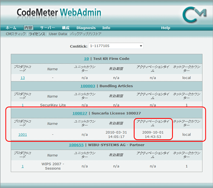Click the CM logo icon
213x188 pixels.
pos(195,15)
